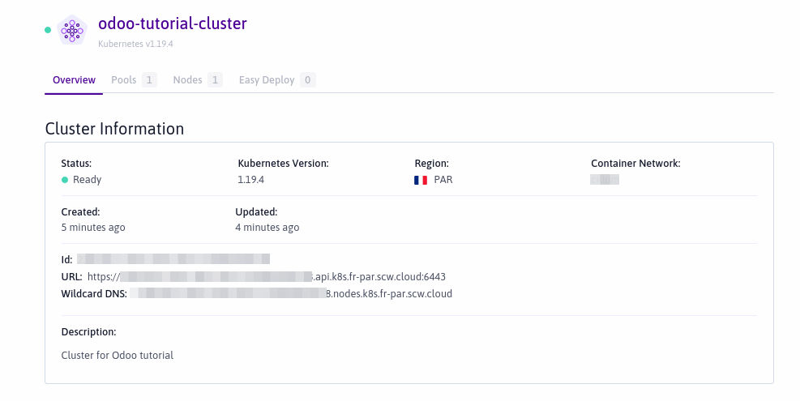The image size is (800, 401).
Task: Open the Nodes tab
Action: click(x=187, y=80)
